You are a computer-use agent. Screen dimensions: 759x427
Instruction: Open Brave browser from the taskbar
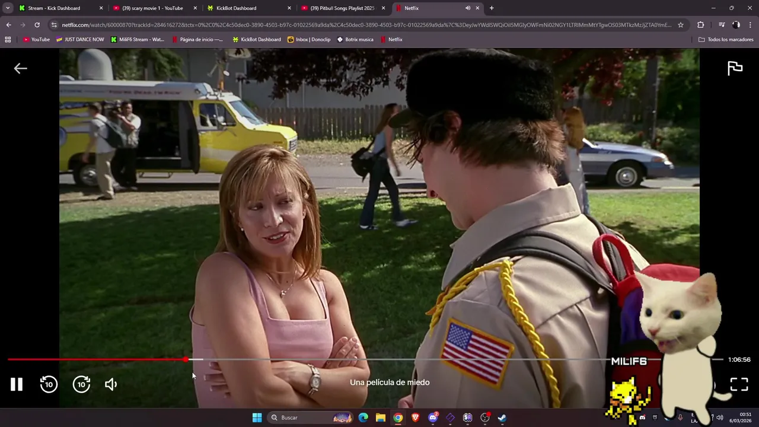tap(415, 418)
